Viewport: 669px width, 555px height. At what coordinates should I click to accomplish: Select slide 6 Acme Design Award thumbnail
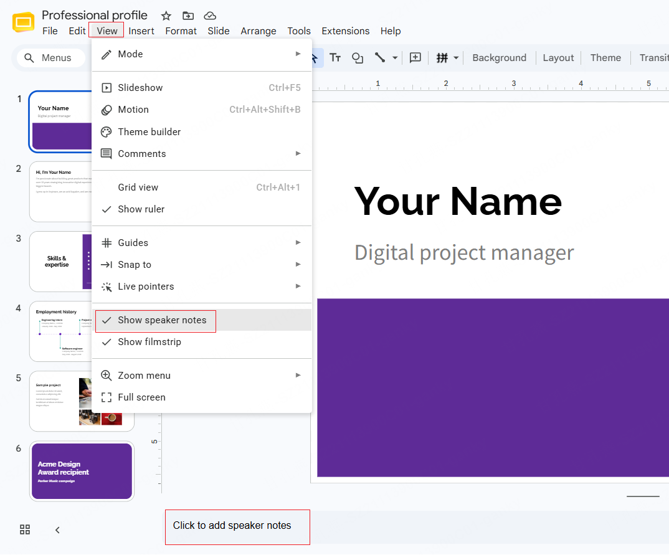(82, 472)
